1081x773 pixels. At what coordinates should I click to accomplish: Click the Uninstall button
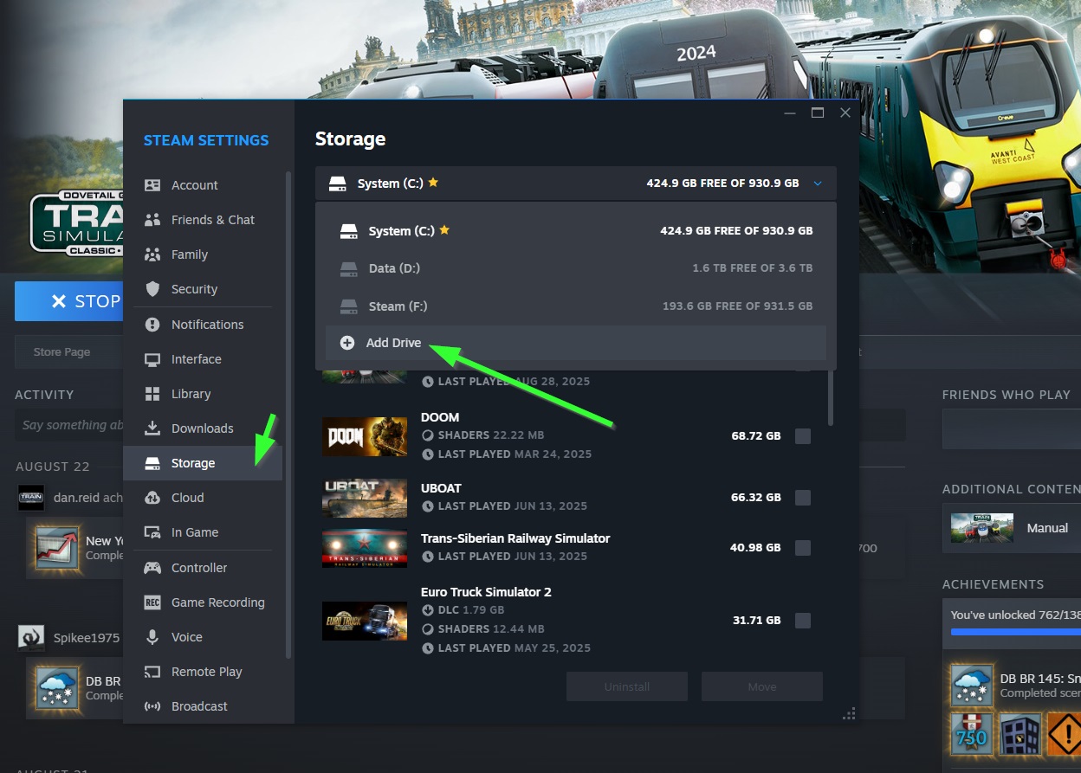click(627, 686)
